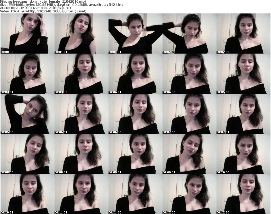This screenshot has height=214, width=271.
Task: Click the Audio mp3 info line
Action: coord(35,8)
